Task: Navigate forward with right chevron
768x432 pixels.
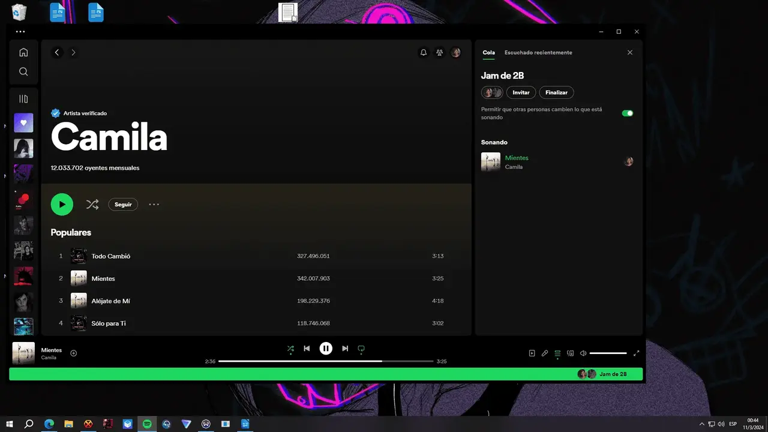Action: [73, 52]
